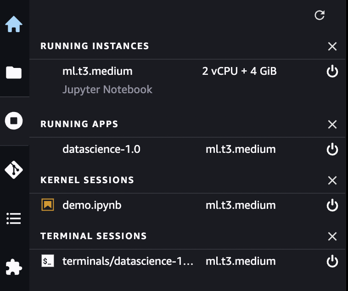Select the running terminals and kernels icon

(14, 121)
